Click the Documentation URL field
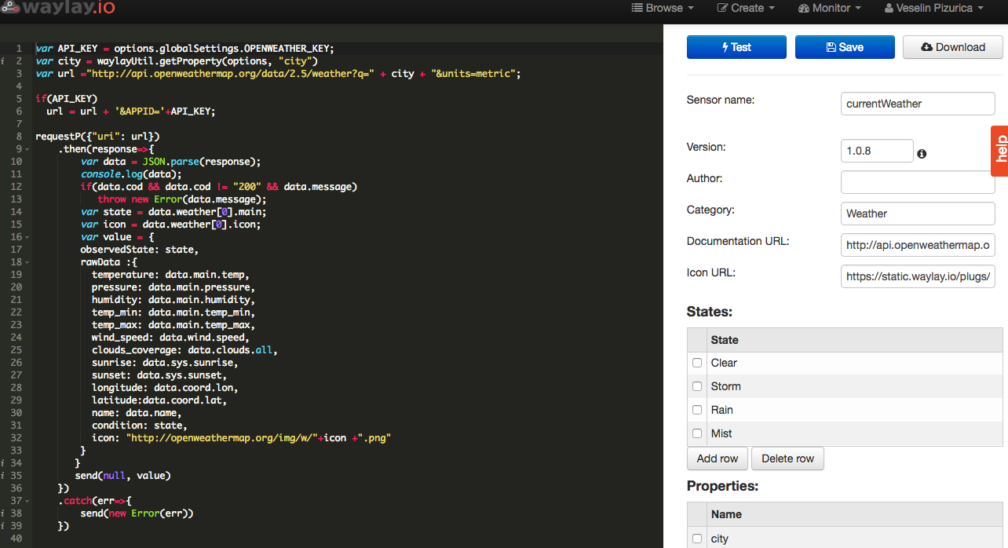The image size is (1008, 548). pyautogui.click(x=918, y=245)
